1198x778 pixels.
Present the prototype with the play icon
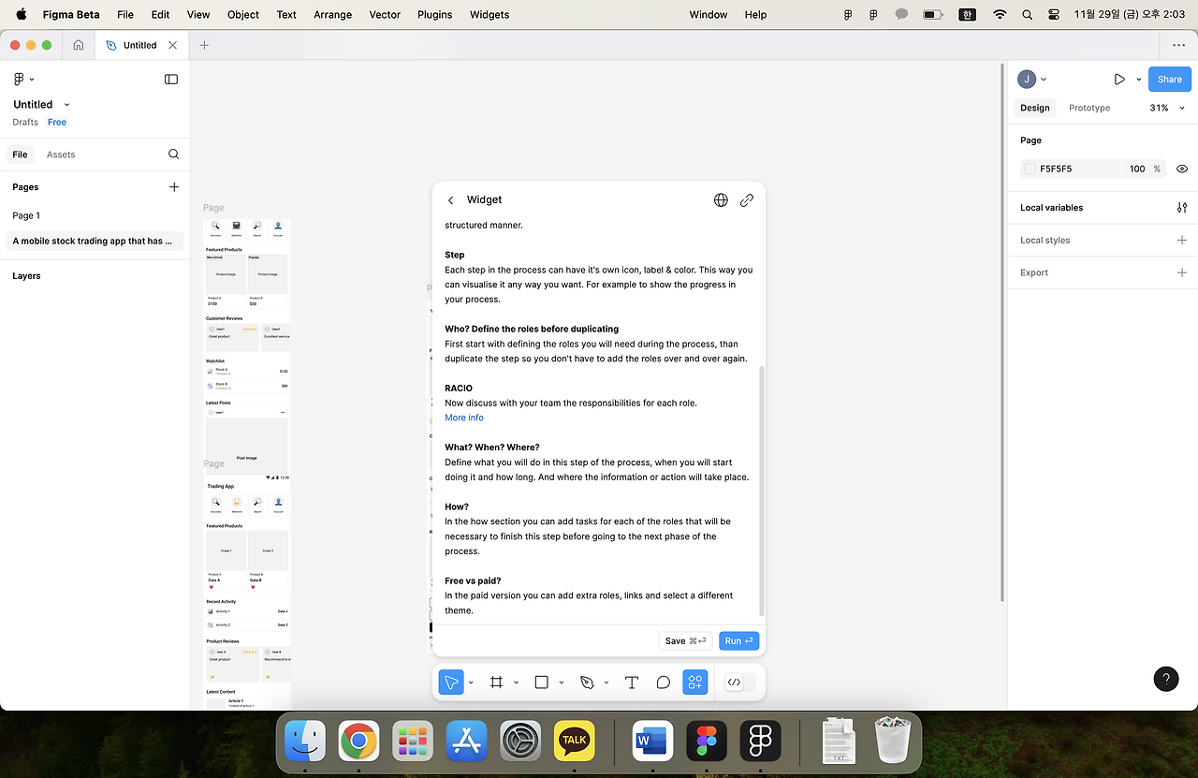point(1119,80)
